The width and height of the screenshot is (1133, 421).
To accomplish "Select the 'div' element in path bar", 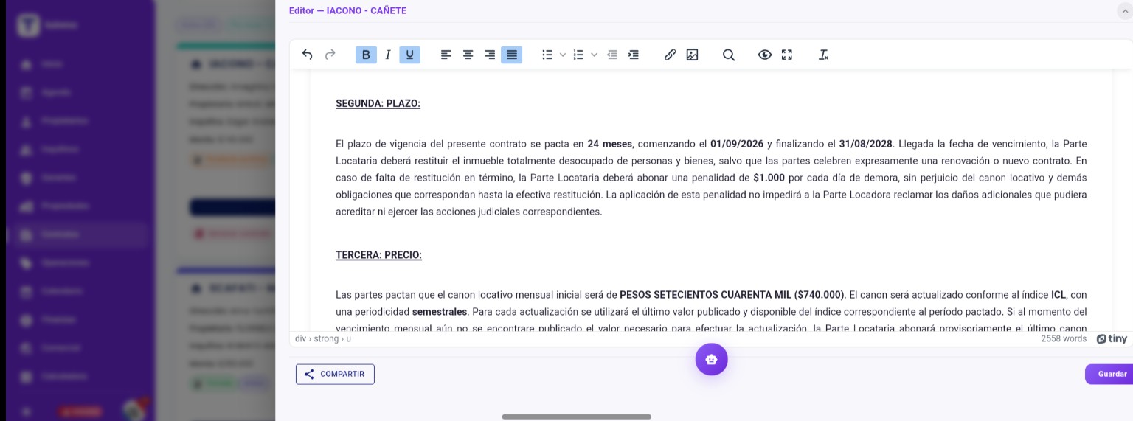I will pos(300,339).
